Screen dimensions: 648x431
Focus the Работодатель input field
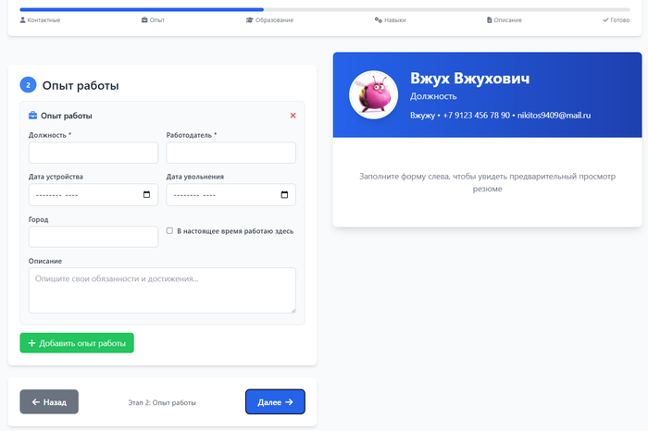[231, 153]
